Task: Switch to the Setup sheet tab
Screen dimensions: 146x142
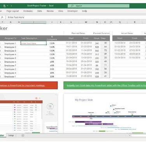Action: tap(11, 135)
